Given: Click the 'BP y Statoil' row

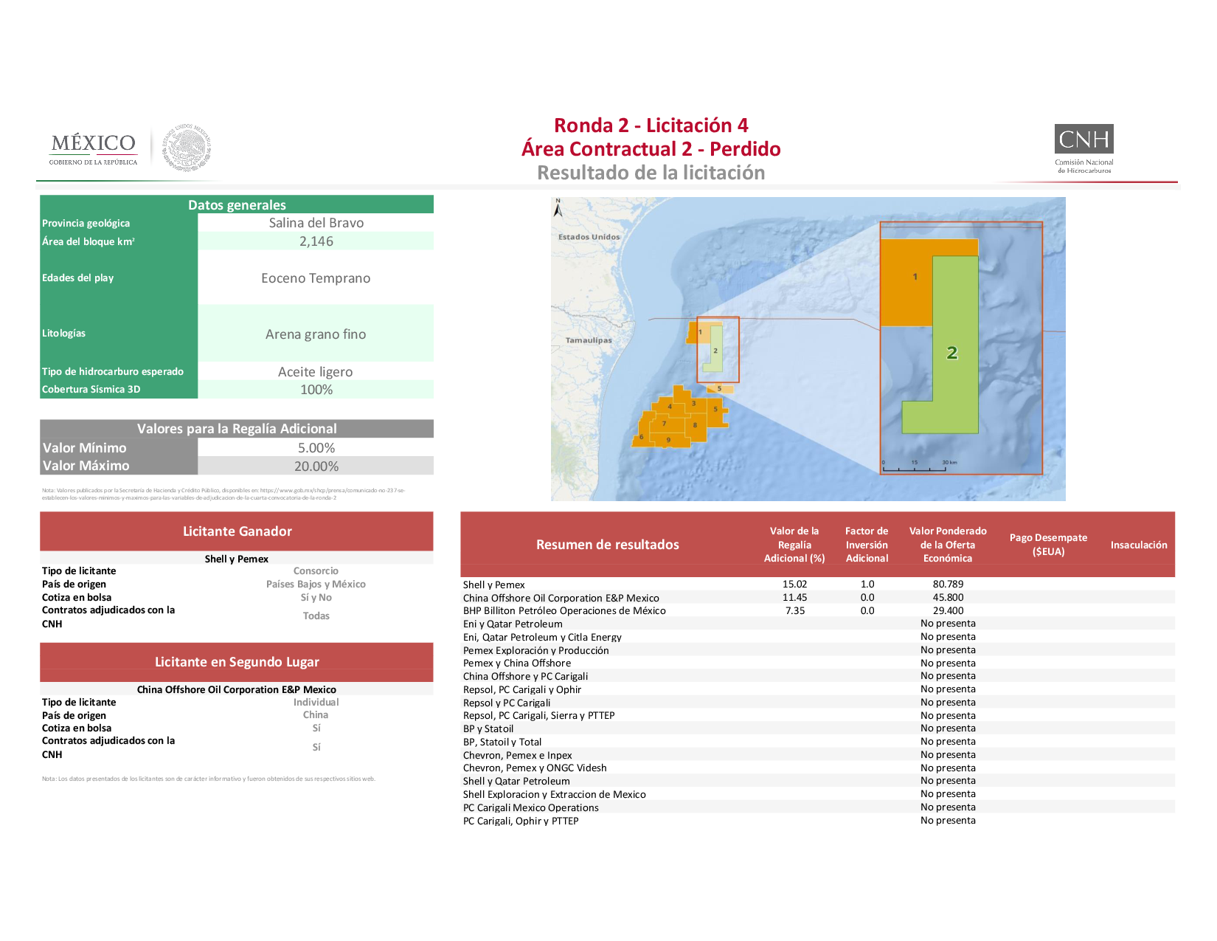Looking at the screenshot, I should (x=817, y=728).
